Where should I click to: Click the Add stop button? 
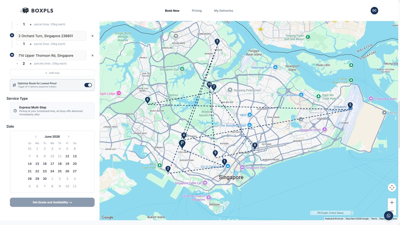click(x=52, y=73)
